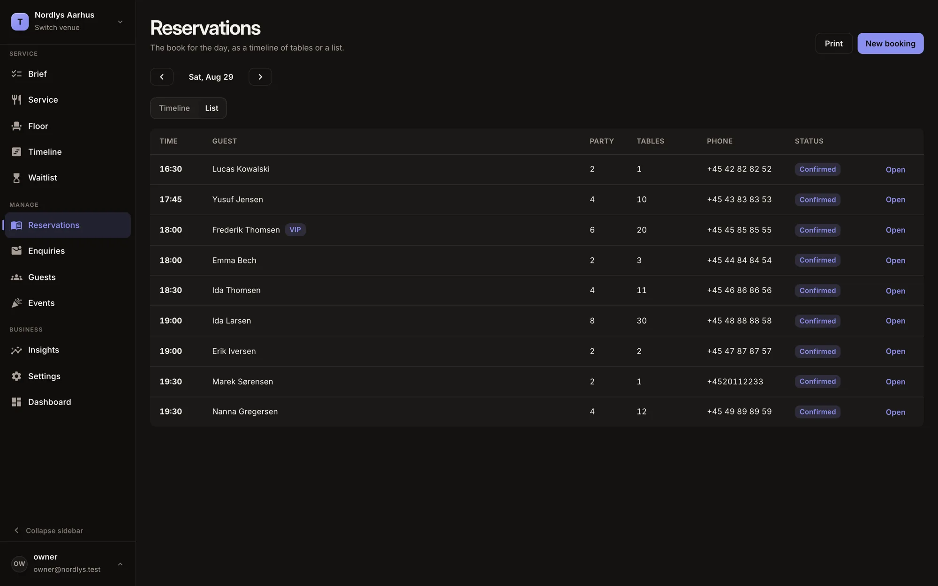Click the Collapse sidebar arrow icon

[x=16, y=530]
